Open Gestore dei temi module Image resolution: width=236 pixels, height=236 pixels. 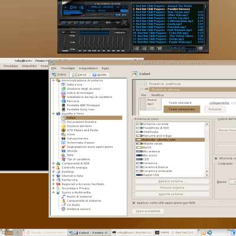tap(76, 126)
